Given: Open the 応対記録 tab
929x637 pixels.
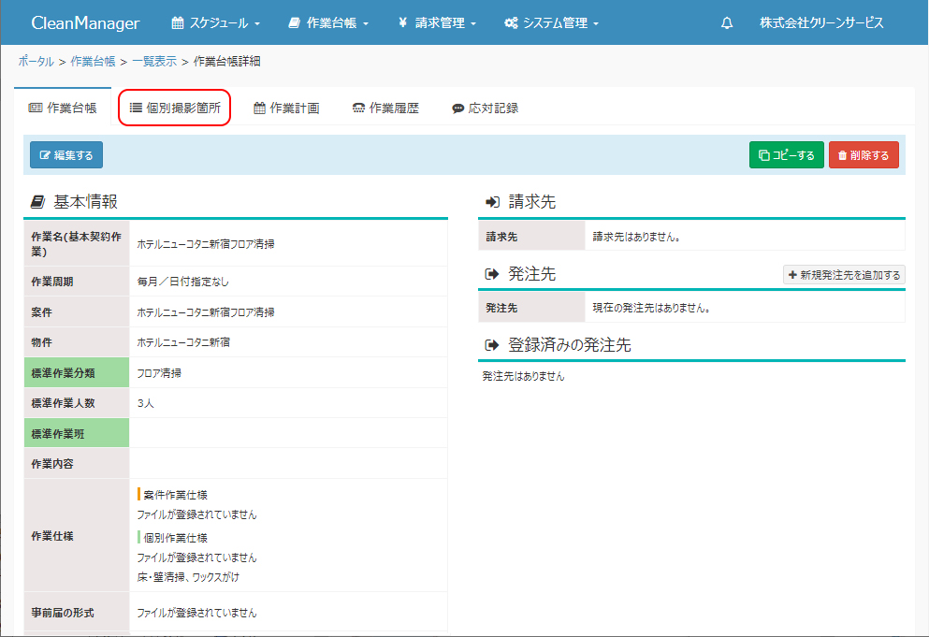Looking at the screenshot, I should click(485, 109).
